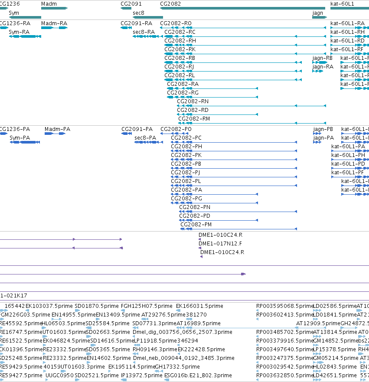Click the Madm gene label

point(49,4)
